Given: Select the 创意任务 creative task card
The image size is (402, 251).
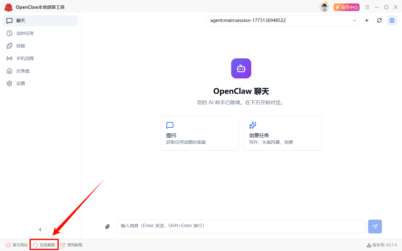Looking at the screenshot, I should (282, 133).
